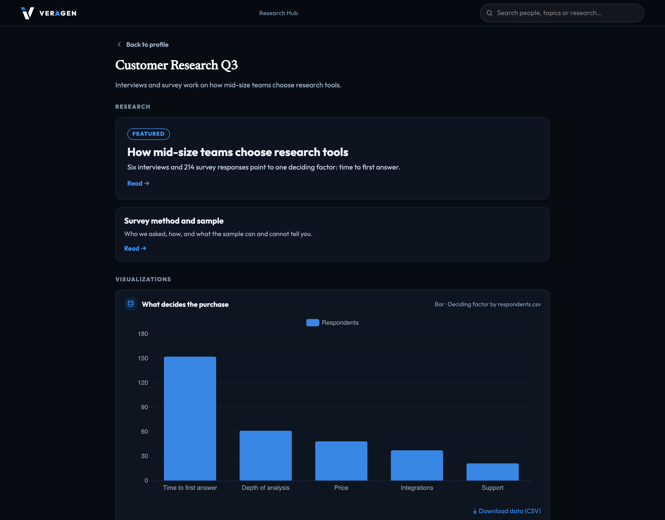Click the back chevron arrow icon
Viewport: 665px width, 520px height.
coord(119,44)
